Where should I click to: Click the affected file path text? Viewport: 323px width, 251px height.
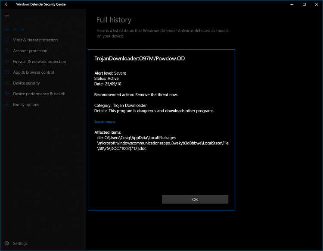pos(161,143)
